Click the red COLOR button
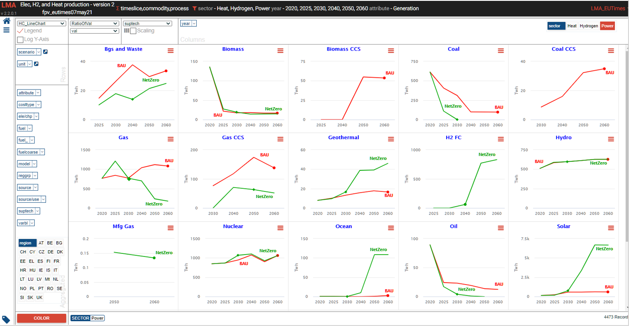This screenshot has width=629, height=326. (42, 318)
